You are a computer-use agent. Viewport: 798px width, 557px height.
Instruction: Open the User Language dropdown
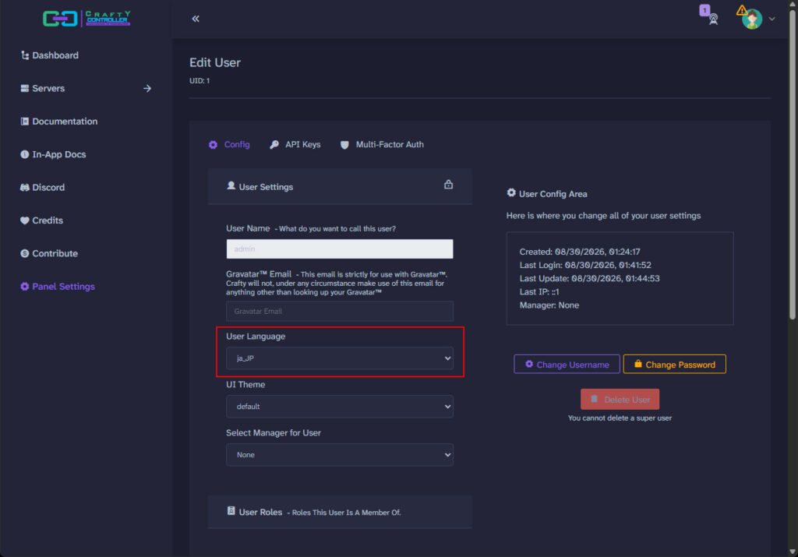point(340,358)
